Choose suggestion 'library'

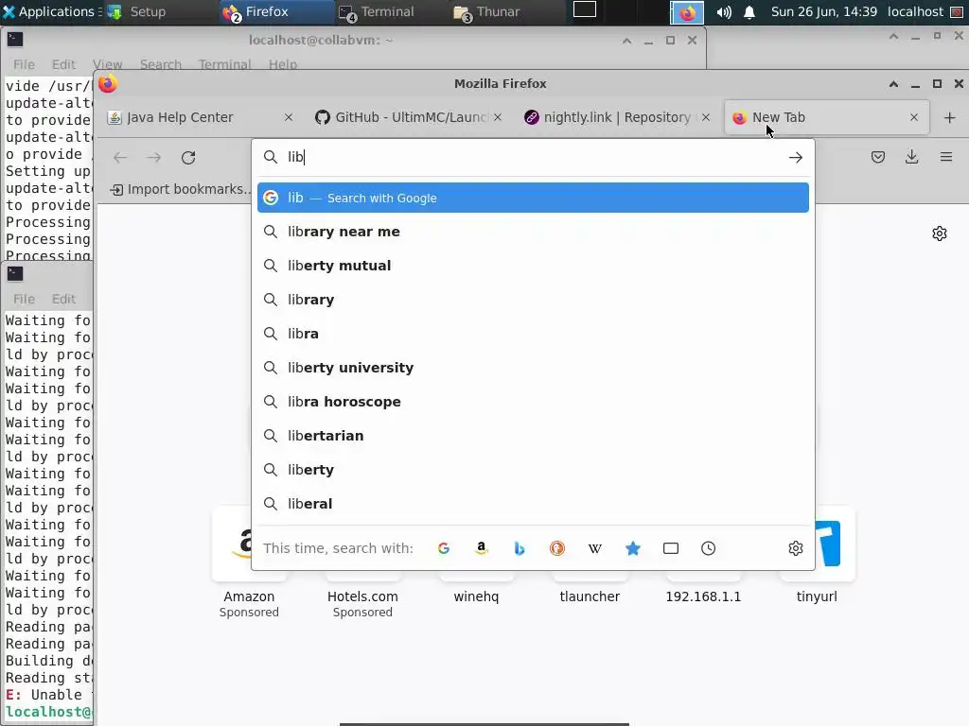tap(533, 300)
